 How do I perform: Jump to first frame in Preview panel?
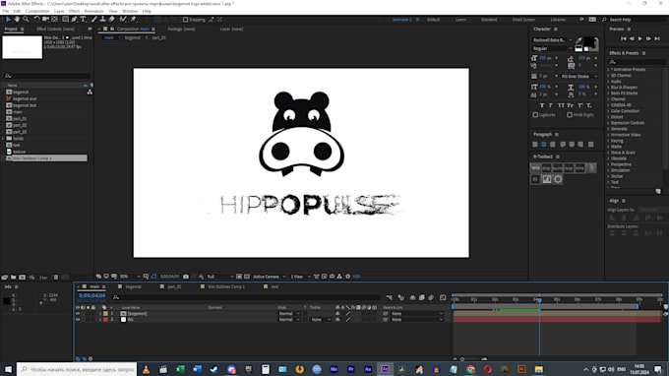(x=624, y=38)
